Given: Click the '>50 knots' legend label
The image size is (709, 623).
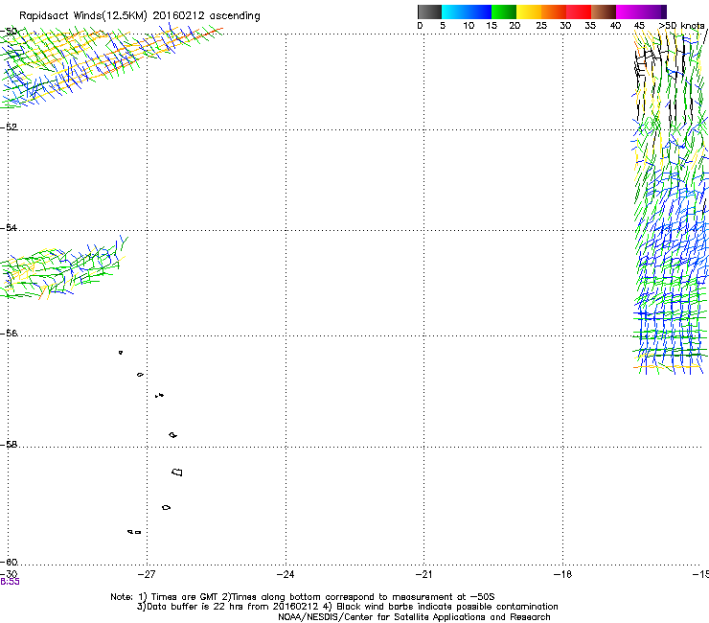Looking at the screenshot, I should tap(681, 26).
